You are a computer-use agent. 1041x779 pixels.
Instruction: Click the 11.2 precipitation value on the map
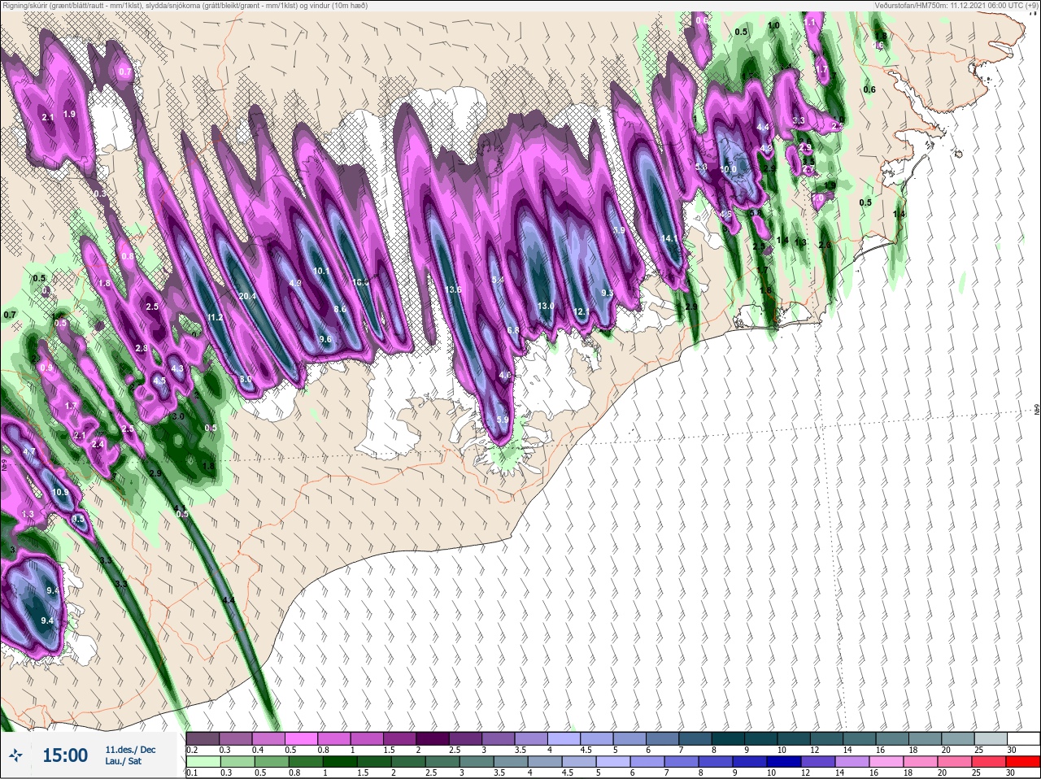pyautogui.click(x=215, y=317)
